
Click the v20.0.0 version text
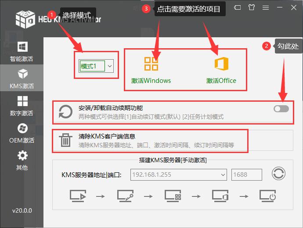point(22,210)
